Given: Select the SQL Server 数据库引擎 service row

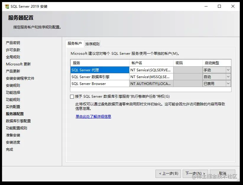Looking at the screenshot, I should [x=100, y=77].
